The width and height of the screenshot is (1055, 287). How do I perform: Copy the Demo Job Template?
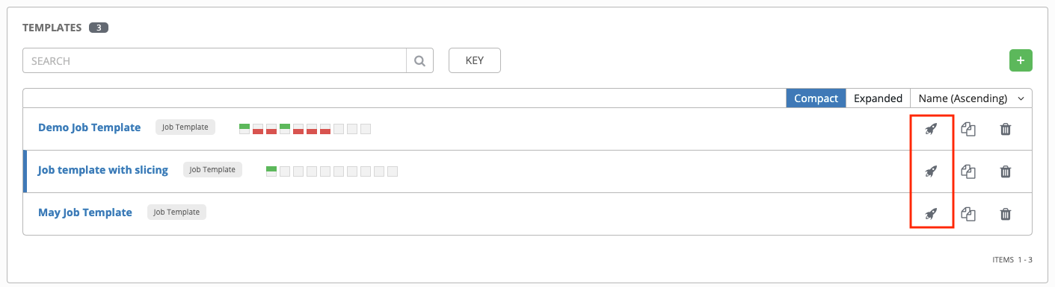point(968,129)
